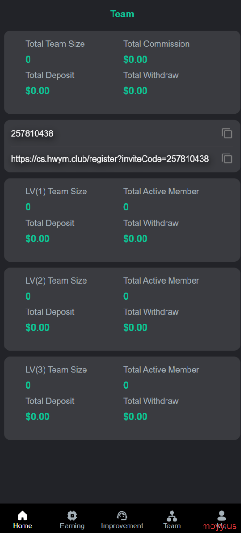The image size is (241, 533).
Task: Copy the registration invite link
Action: (x=227, y=158)
